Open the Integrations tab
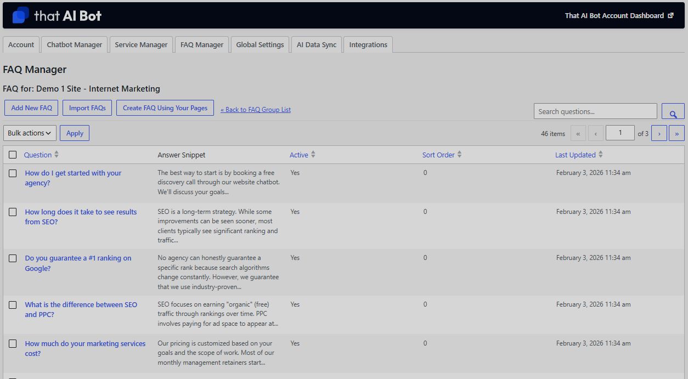This screenshot has height=379, width=688. 368,44
